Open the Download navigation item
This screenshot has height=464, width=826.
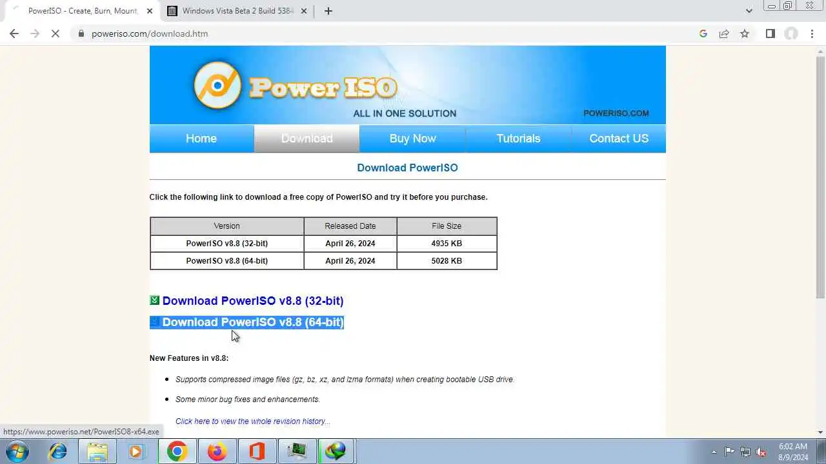point(307,139)
